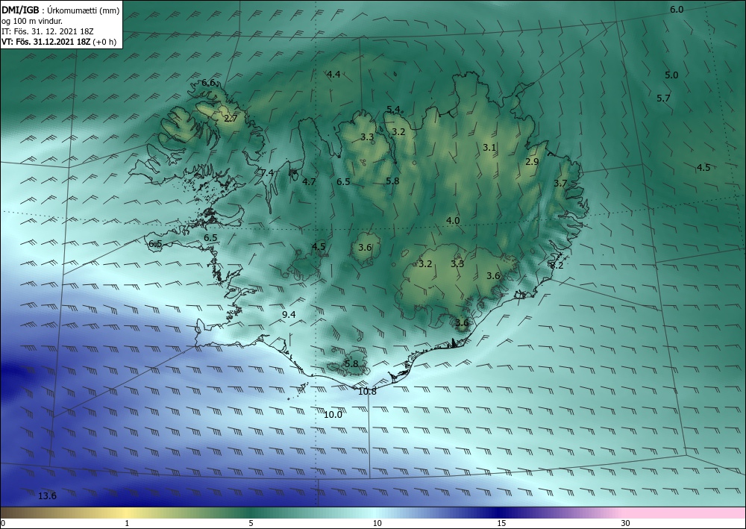Click the color scale label 10
Viewport: 746px width, 529px height.
point(377,523)
